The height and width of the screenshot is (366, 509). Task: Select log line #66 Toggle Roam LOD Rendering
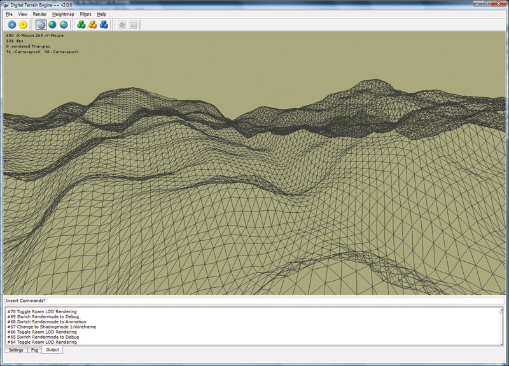(x=42, y=332)
